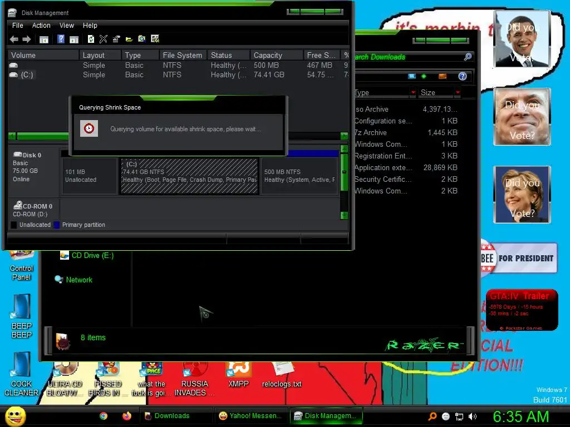Sort by the File System column header
This screenshot has height=427, width=570.
pyautogui.click(x=183, y=55)
